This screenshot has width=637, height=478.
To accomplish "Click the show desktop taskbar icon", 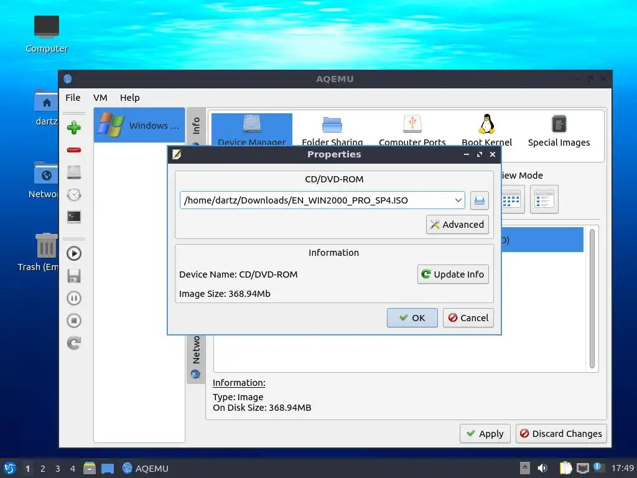I will click(x=108, y=469).
